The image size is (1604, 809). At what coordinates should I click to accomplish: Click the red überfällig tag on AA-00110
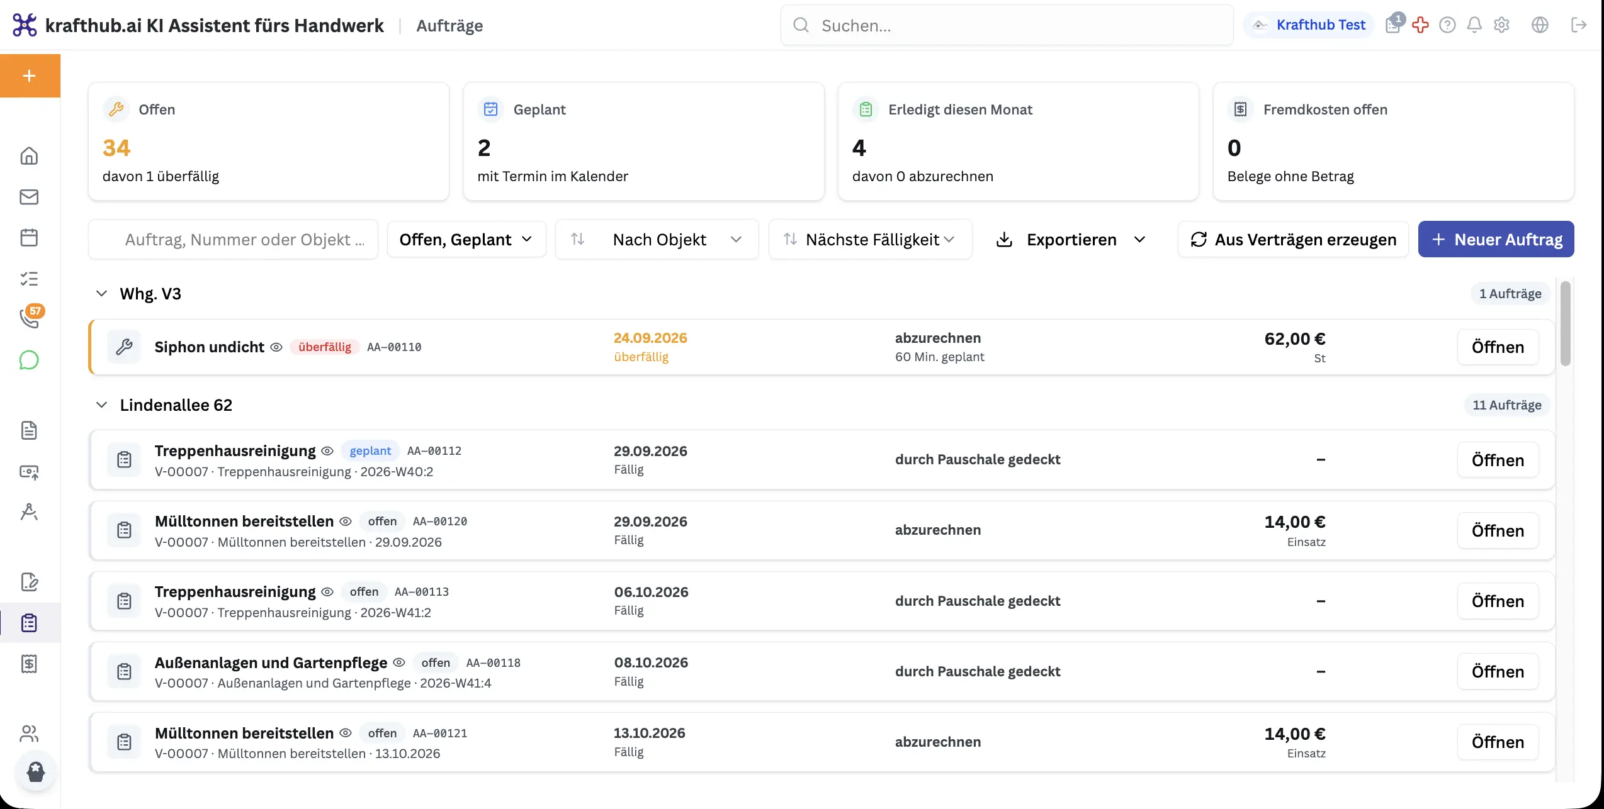pos(324,347)
